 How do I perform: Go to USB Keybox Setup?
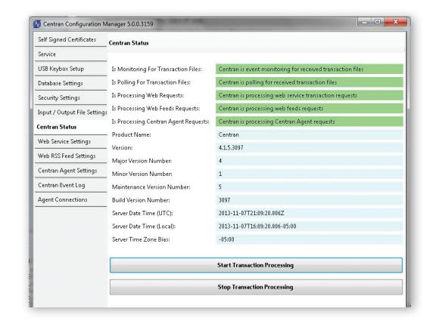70,69
